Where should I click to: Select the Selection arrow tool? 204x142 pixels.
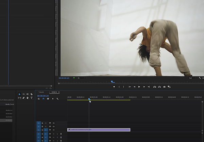click(x=19, y=94)
